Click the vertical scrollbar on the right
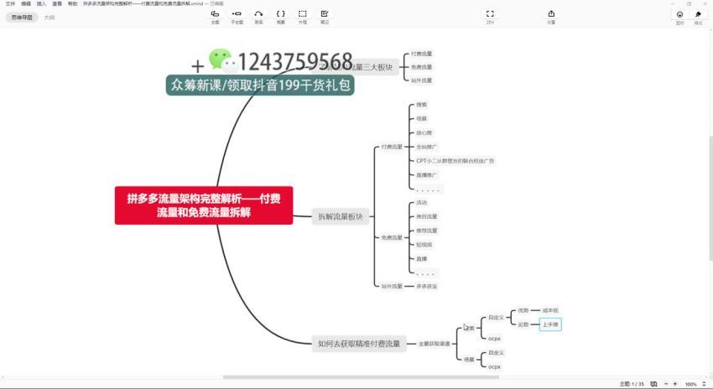 point(710,198)
